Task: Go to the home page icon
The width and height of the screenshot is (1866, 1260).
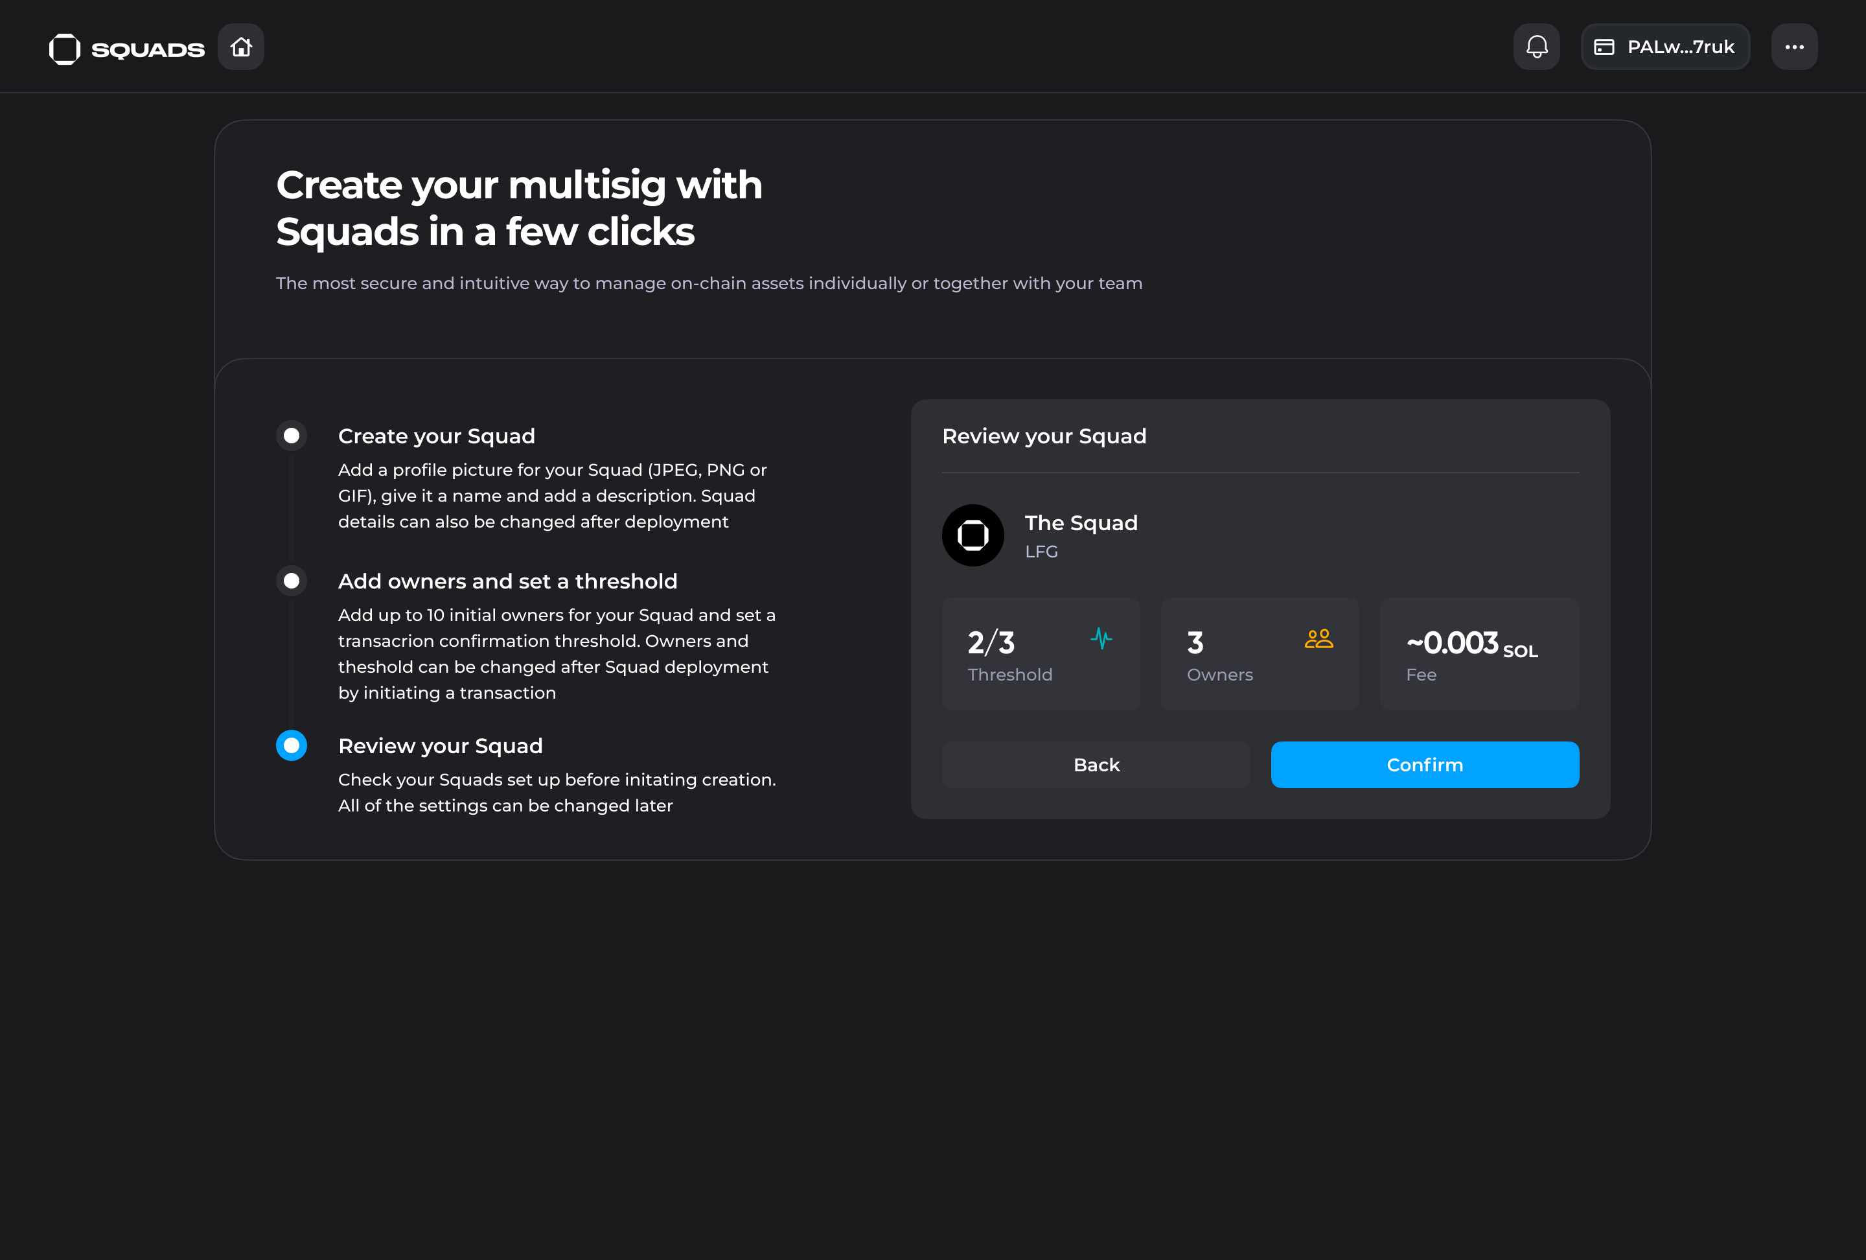Action: 241,47
